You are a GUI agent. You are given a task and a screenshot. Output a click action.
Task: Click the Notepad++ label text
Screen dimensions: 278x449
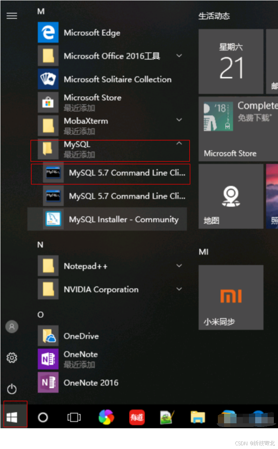click(85, 266)
